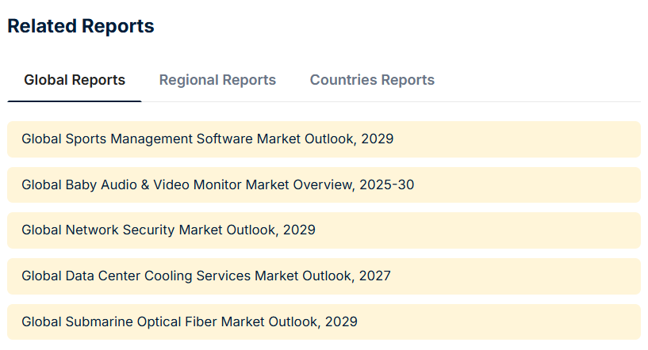Click the underlined active Global Reports tab
This screenshot has height=350, width=648.
(75, 80)
